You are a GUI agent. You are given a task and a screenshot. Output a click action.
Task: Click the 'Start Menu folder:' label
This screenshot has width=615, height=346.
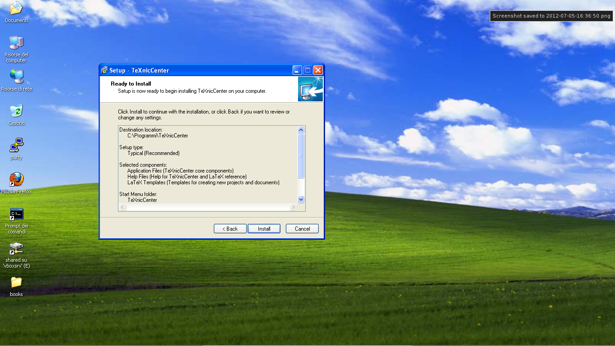point(138,194)
